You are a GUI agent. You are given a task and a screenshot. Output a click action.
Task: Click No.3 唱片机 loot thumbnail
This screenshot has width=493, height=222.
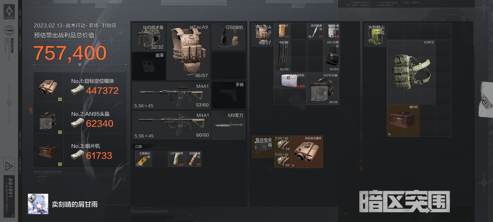click(x=48, y=152)
